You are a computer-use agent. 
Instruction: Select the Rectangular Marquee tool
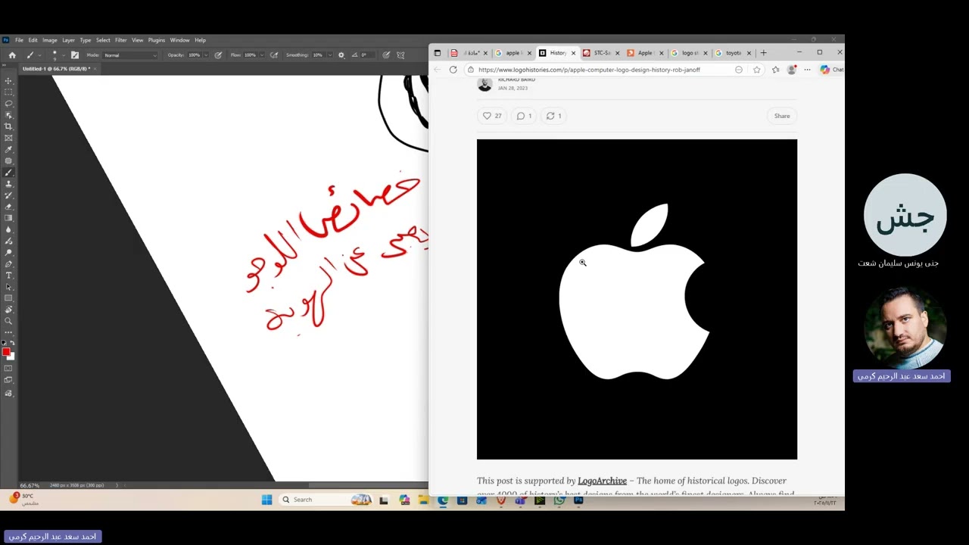pos(8,92)
